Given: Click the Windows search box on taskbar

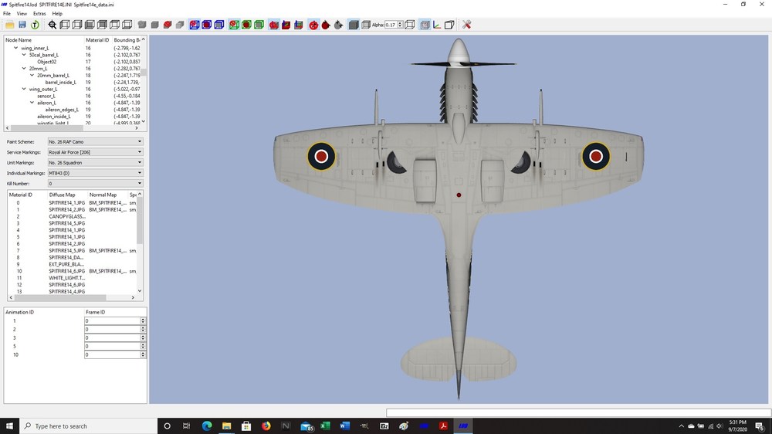Looking at the screenshot, I should coord(89,426).
